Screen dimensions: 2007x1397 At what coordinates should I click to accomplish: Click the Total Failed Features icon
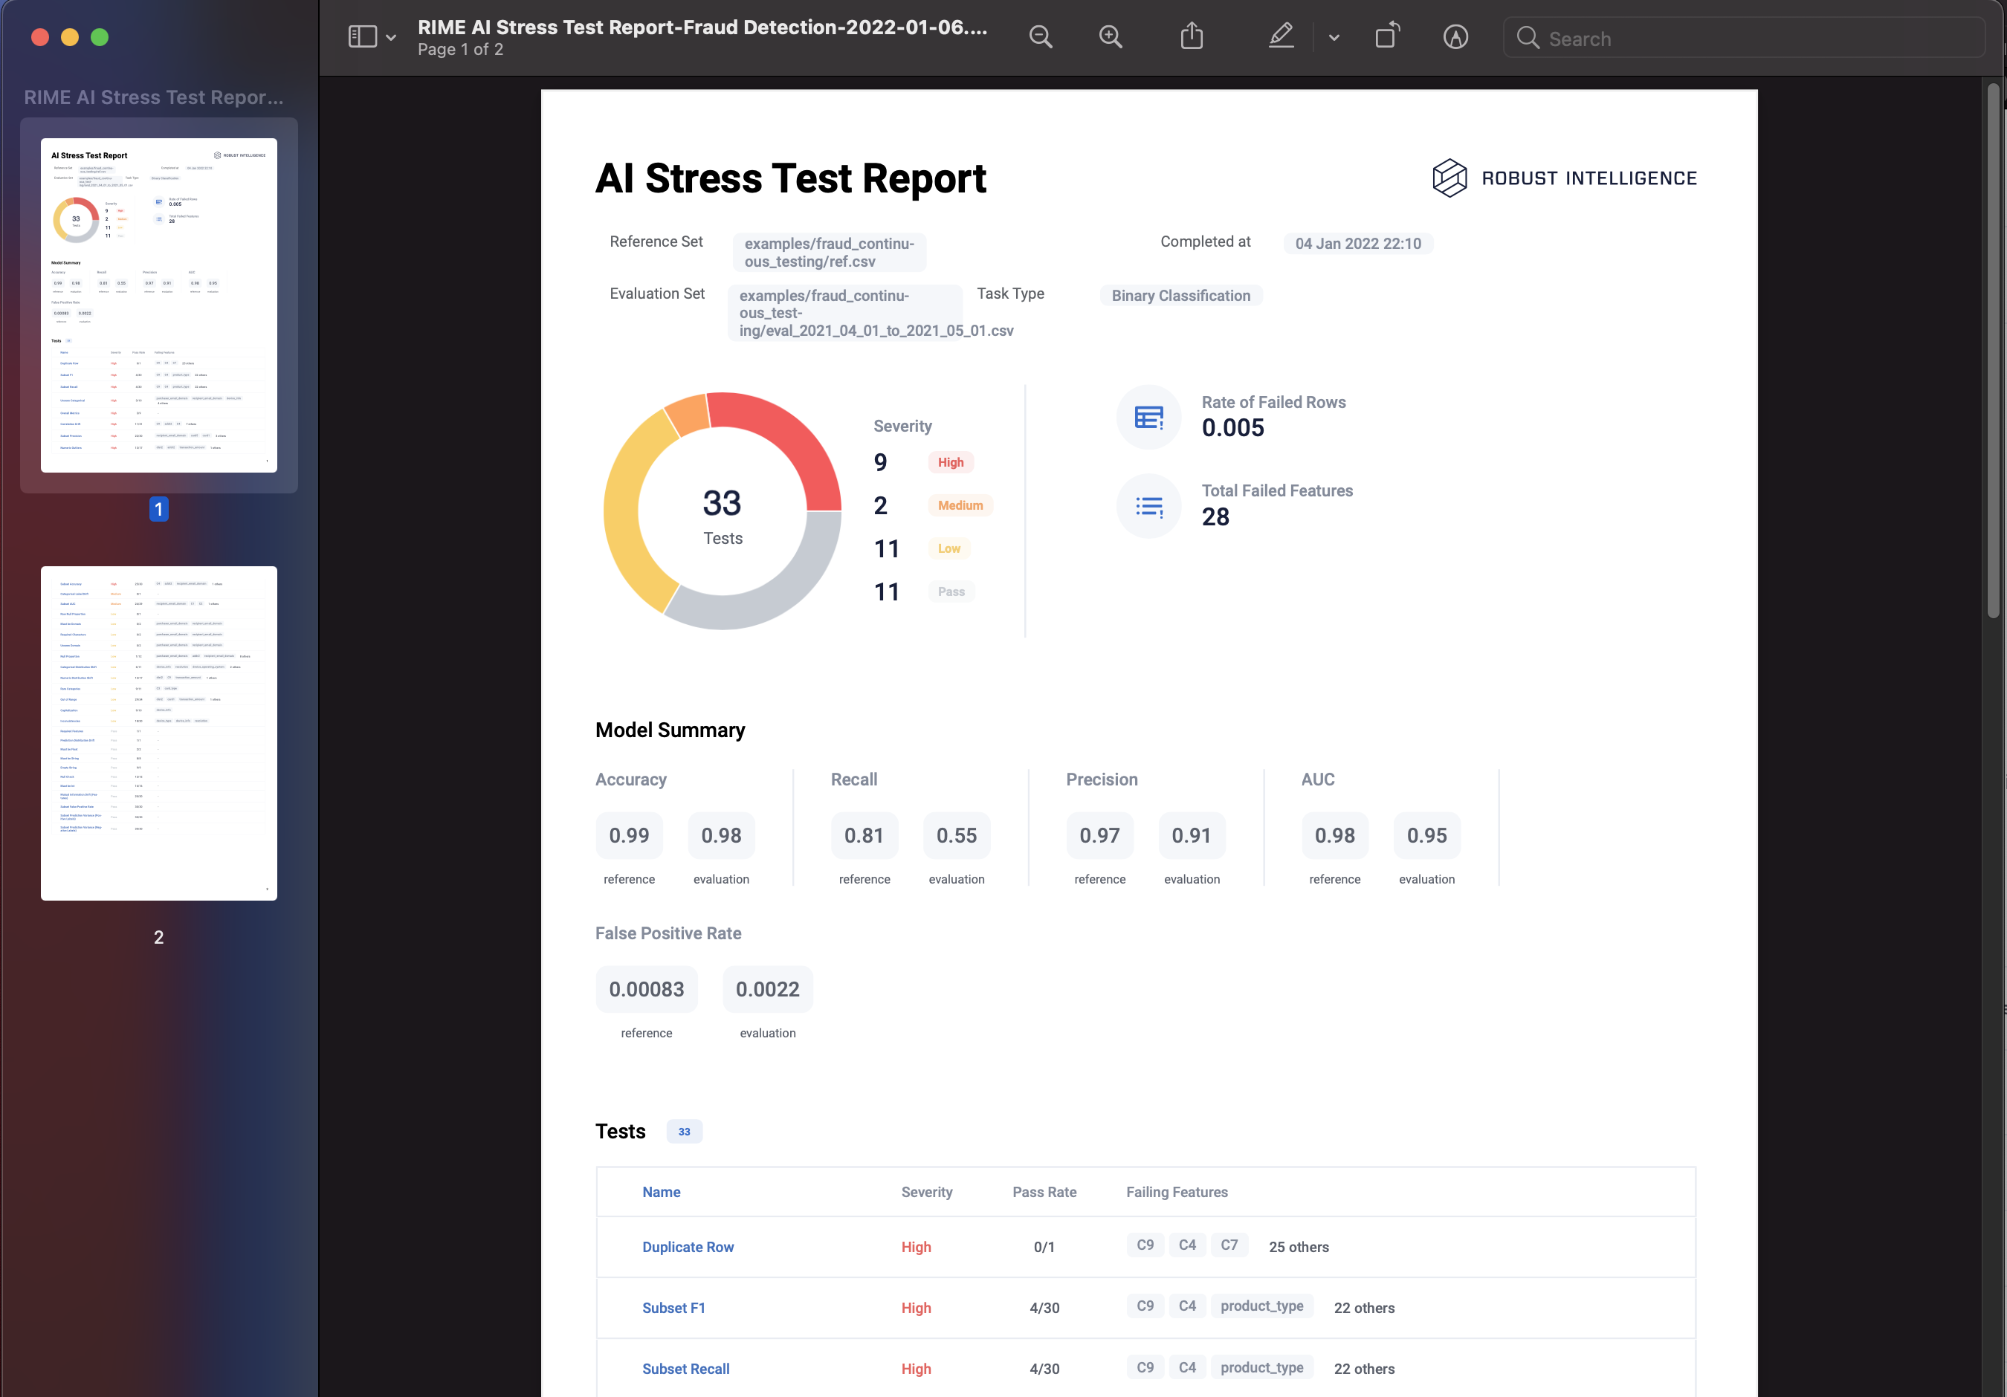[1148, 506]
